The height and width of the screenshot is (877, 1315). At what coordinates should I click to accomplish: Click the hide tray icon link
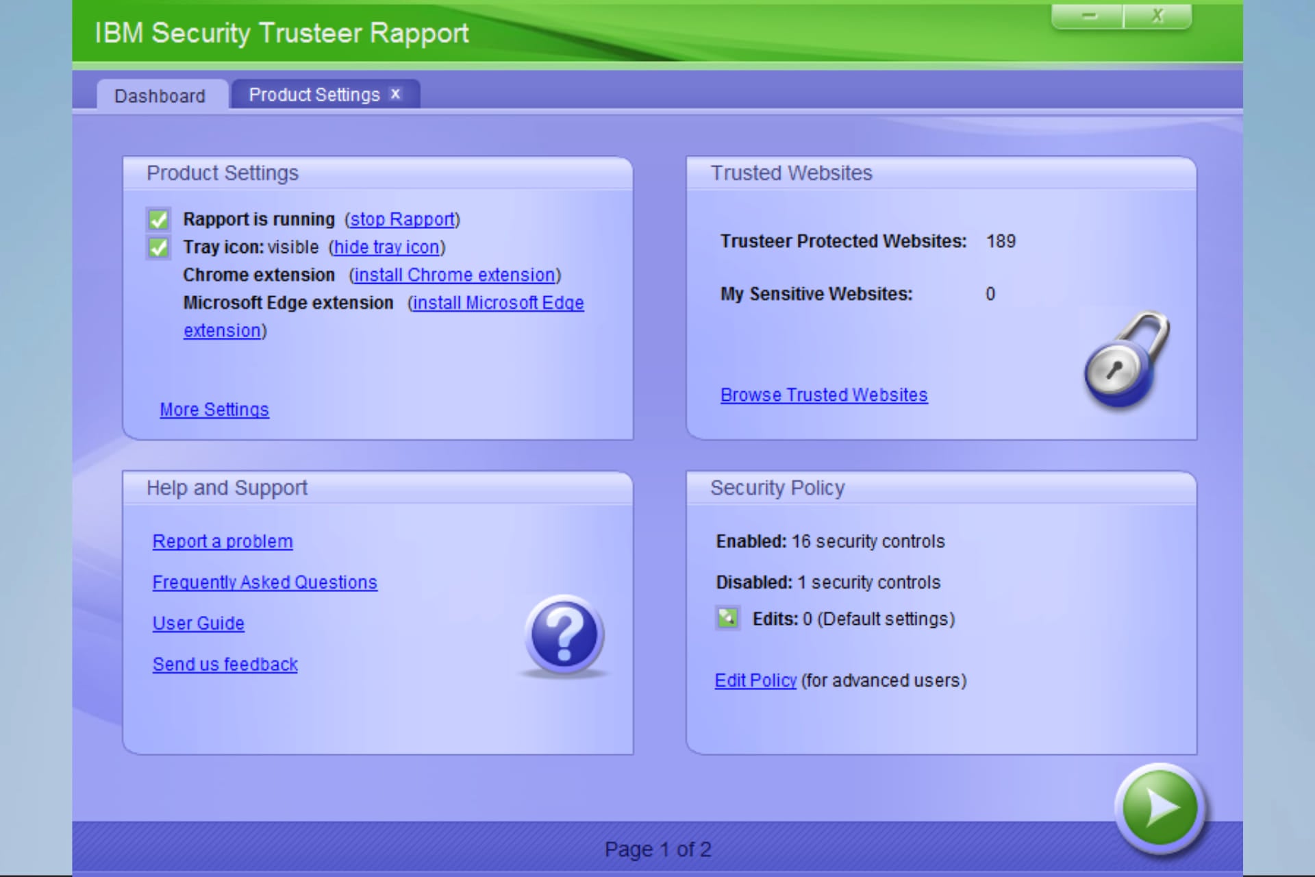(x=387, y=247)
